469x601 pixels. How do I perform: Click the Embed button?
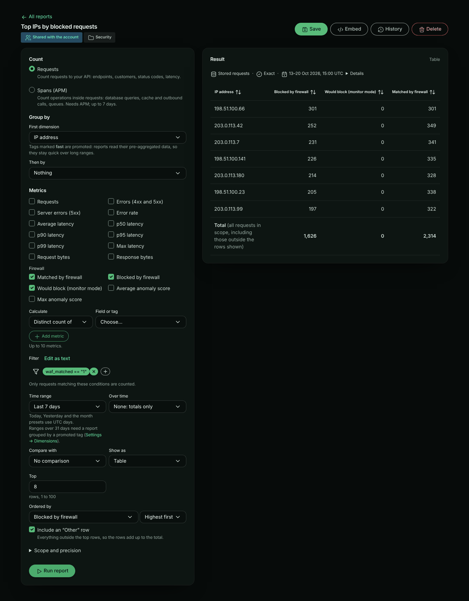click(x=349, y=29)
